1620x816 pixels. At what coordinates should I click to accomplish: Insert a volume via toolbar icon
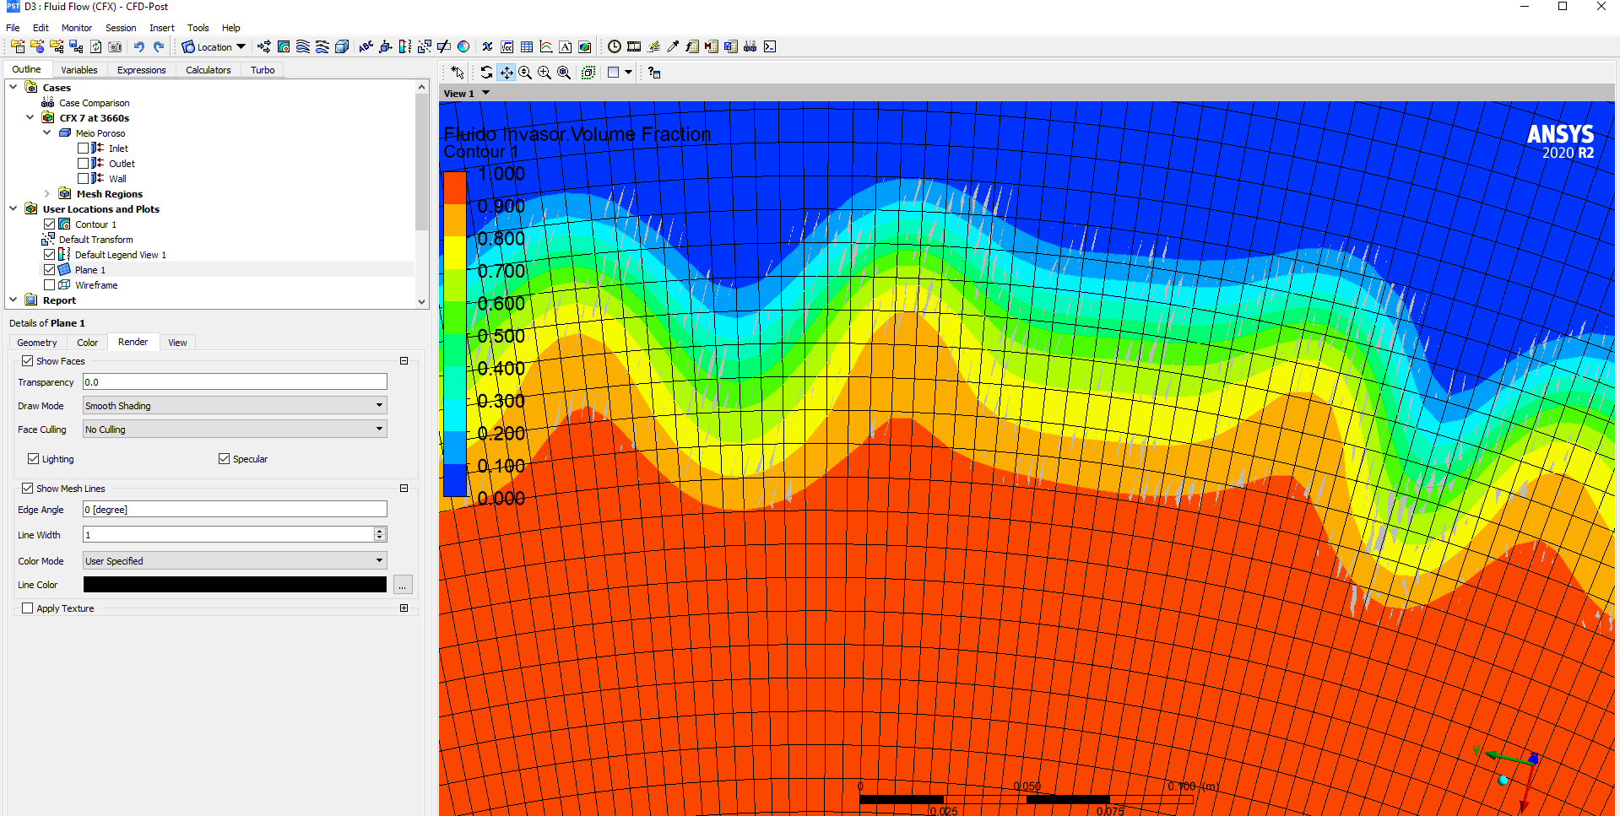(x=342, y=47)
